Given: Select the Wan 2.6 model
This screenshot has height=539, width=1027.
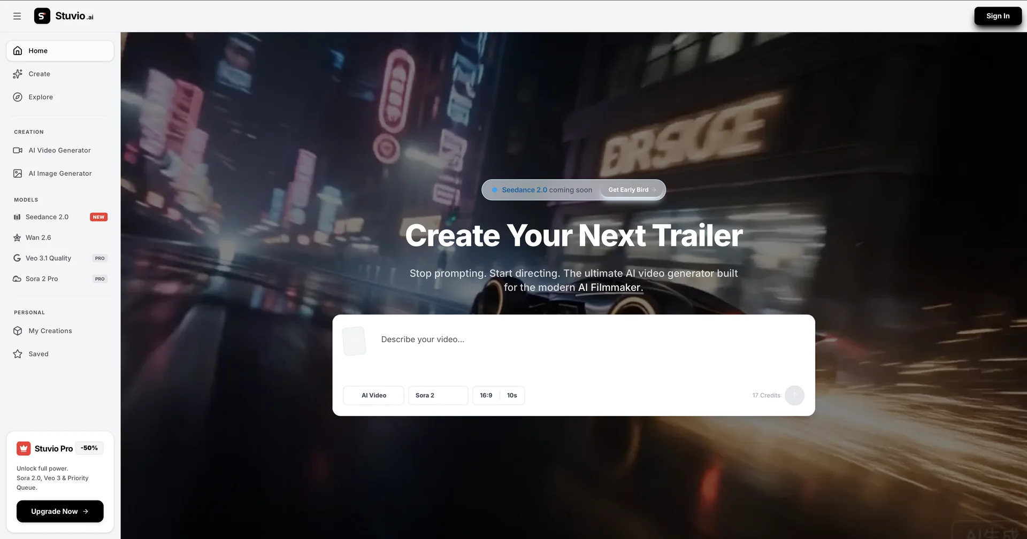Looking at the screenshot, I should click(39, 237).
